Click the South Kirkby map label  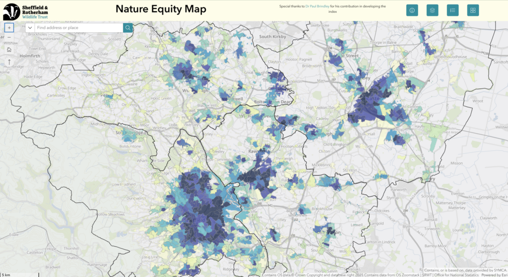[272, 37]
